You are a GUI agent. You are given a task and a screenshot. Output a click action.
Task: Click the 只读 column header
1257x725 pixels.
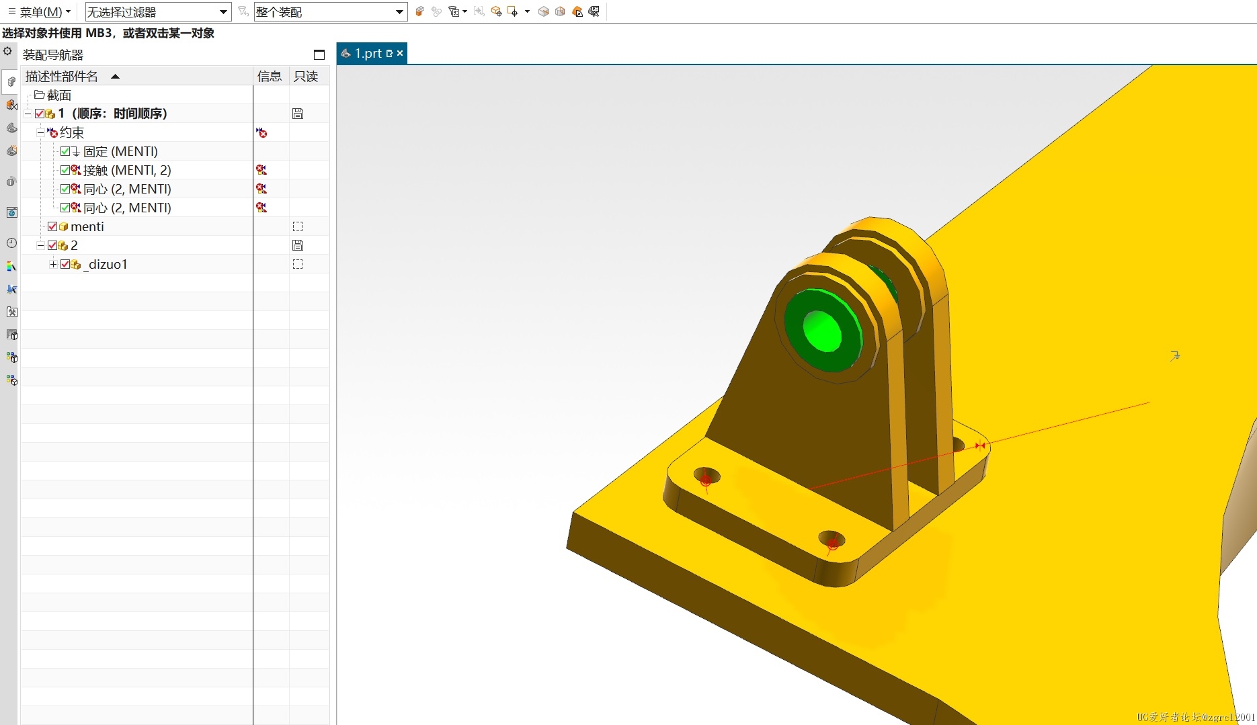(x=307, y=76)
